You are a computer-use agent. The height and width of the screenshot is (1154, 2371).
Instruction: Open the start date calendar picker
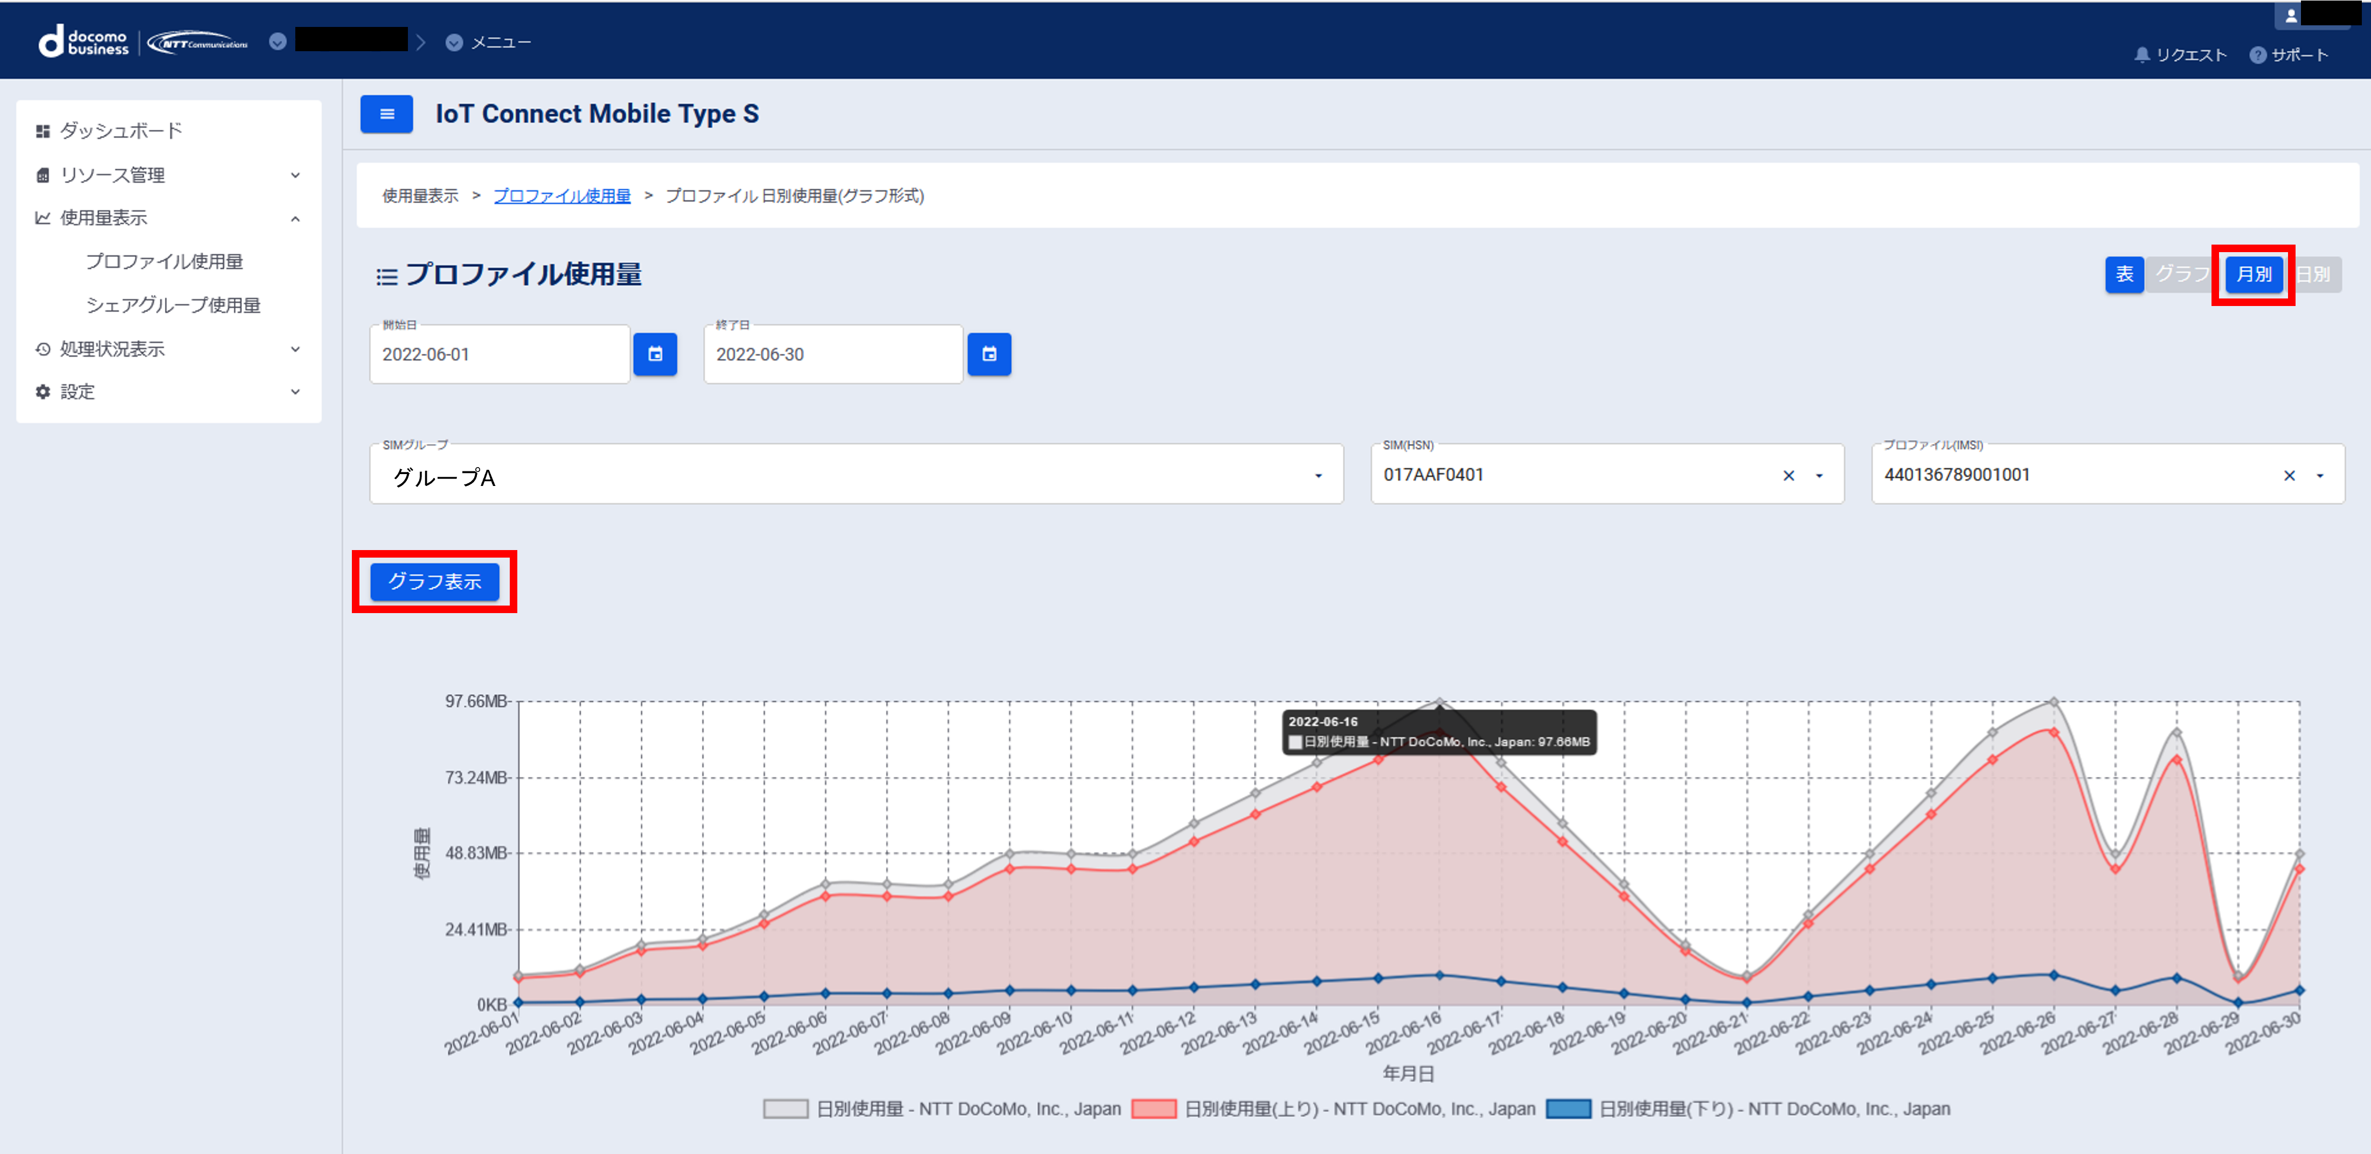654,354
